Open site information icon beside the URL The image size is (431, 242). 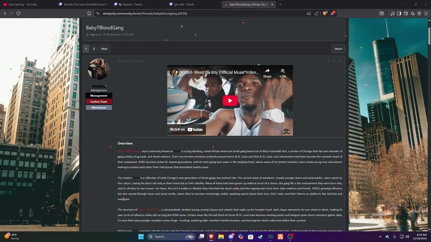click(x=98, y=13)
